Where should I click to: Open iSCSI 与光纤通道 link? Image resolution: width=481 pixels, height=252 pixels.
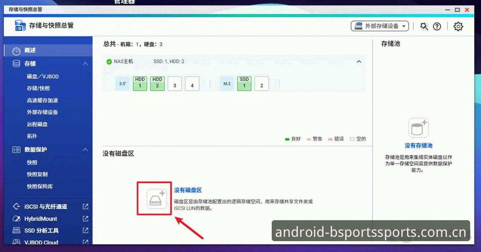[46, 207]
